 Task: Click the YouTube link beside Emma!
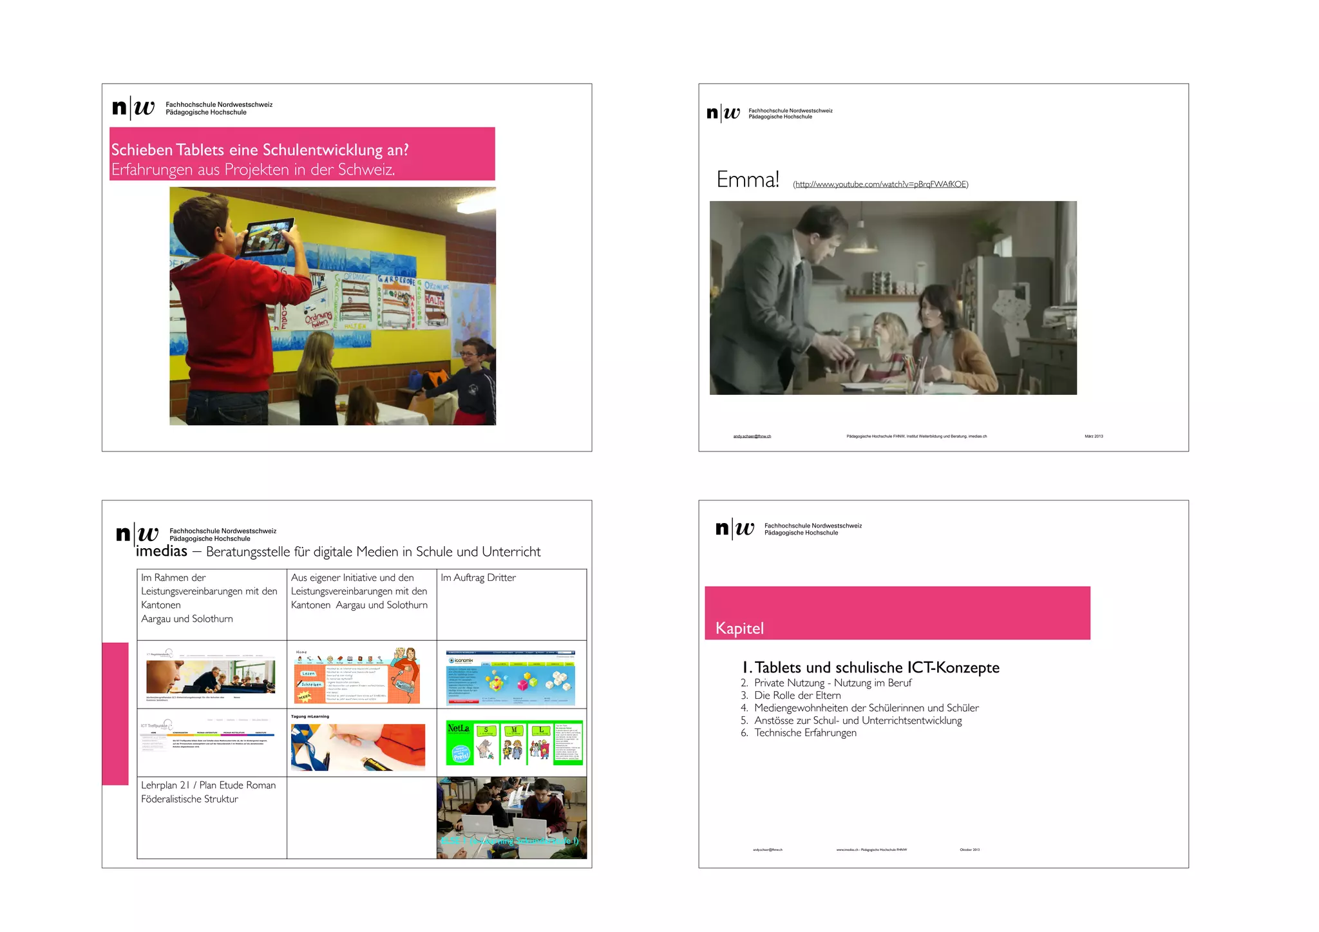[880, 184]
